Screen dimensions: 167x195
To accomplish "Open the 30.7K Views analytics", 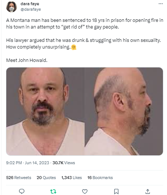I will tap(63, 163).
